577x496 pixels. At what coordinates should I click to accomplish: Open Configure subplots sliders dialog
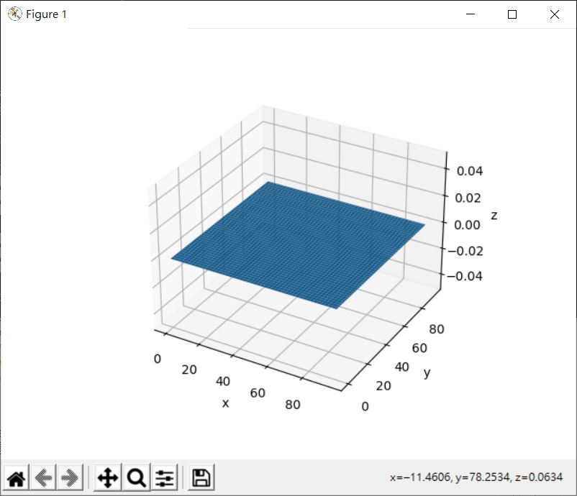(165, 477)
